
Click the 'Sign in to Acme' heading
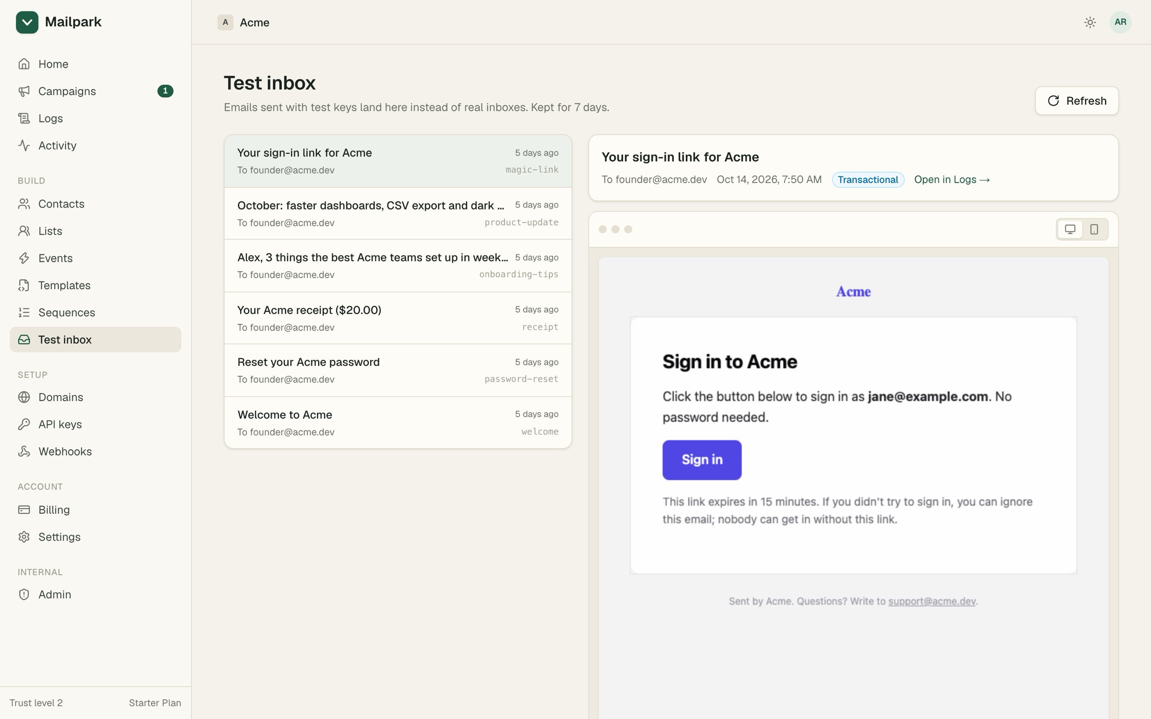click(x=729, y=361)
